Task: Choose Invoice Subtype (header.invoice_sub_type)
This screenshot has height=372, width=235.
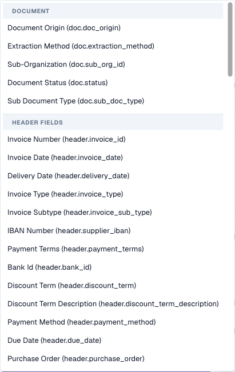Action: [x=113, y=213]
